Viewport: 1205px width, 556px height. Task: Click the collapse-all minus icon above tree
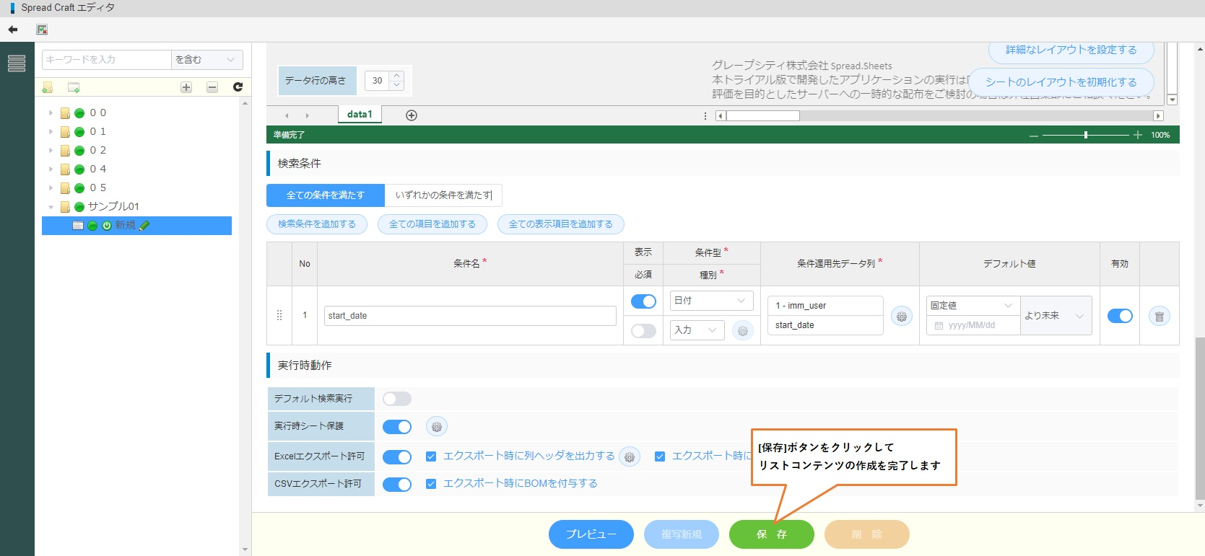tap(212, 87)
